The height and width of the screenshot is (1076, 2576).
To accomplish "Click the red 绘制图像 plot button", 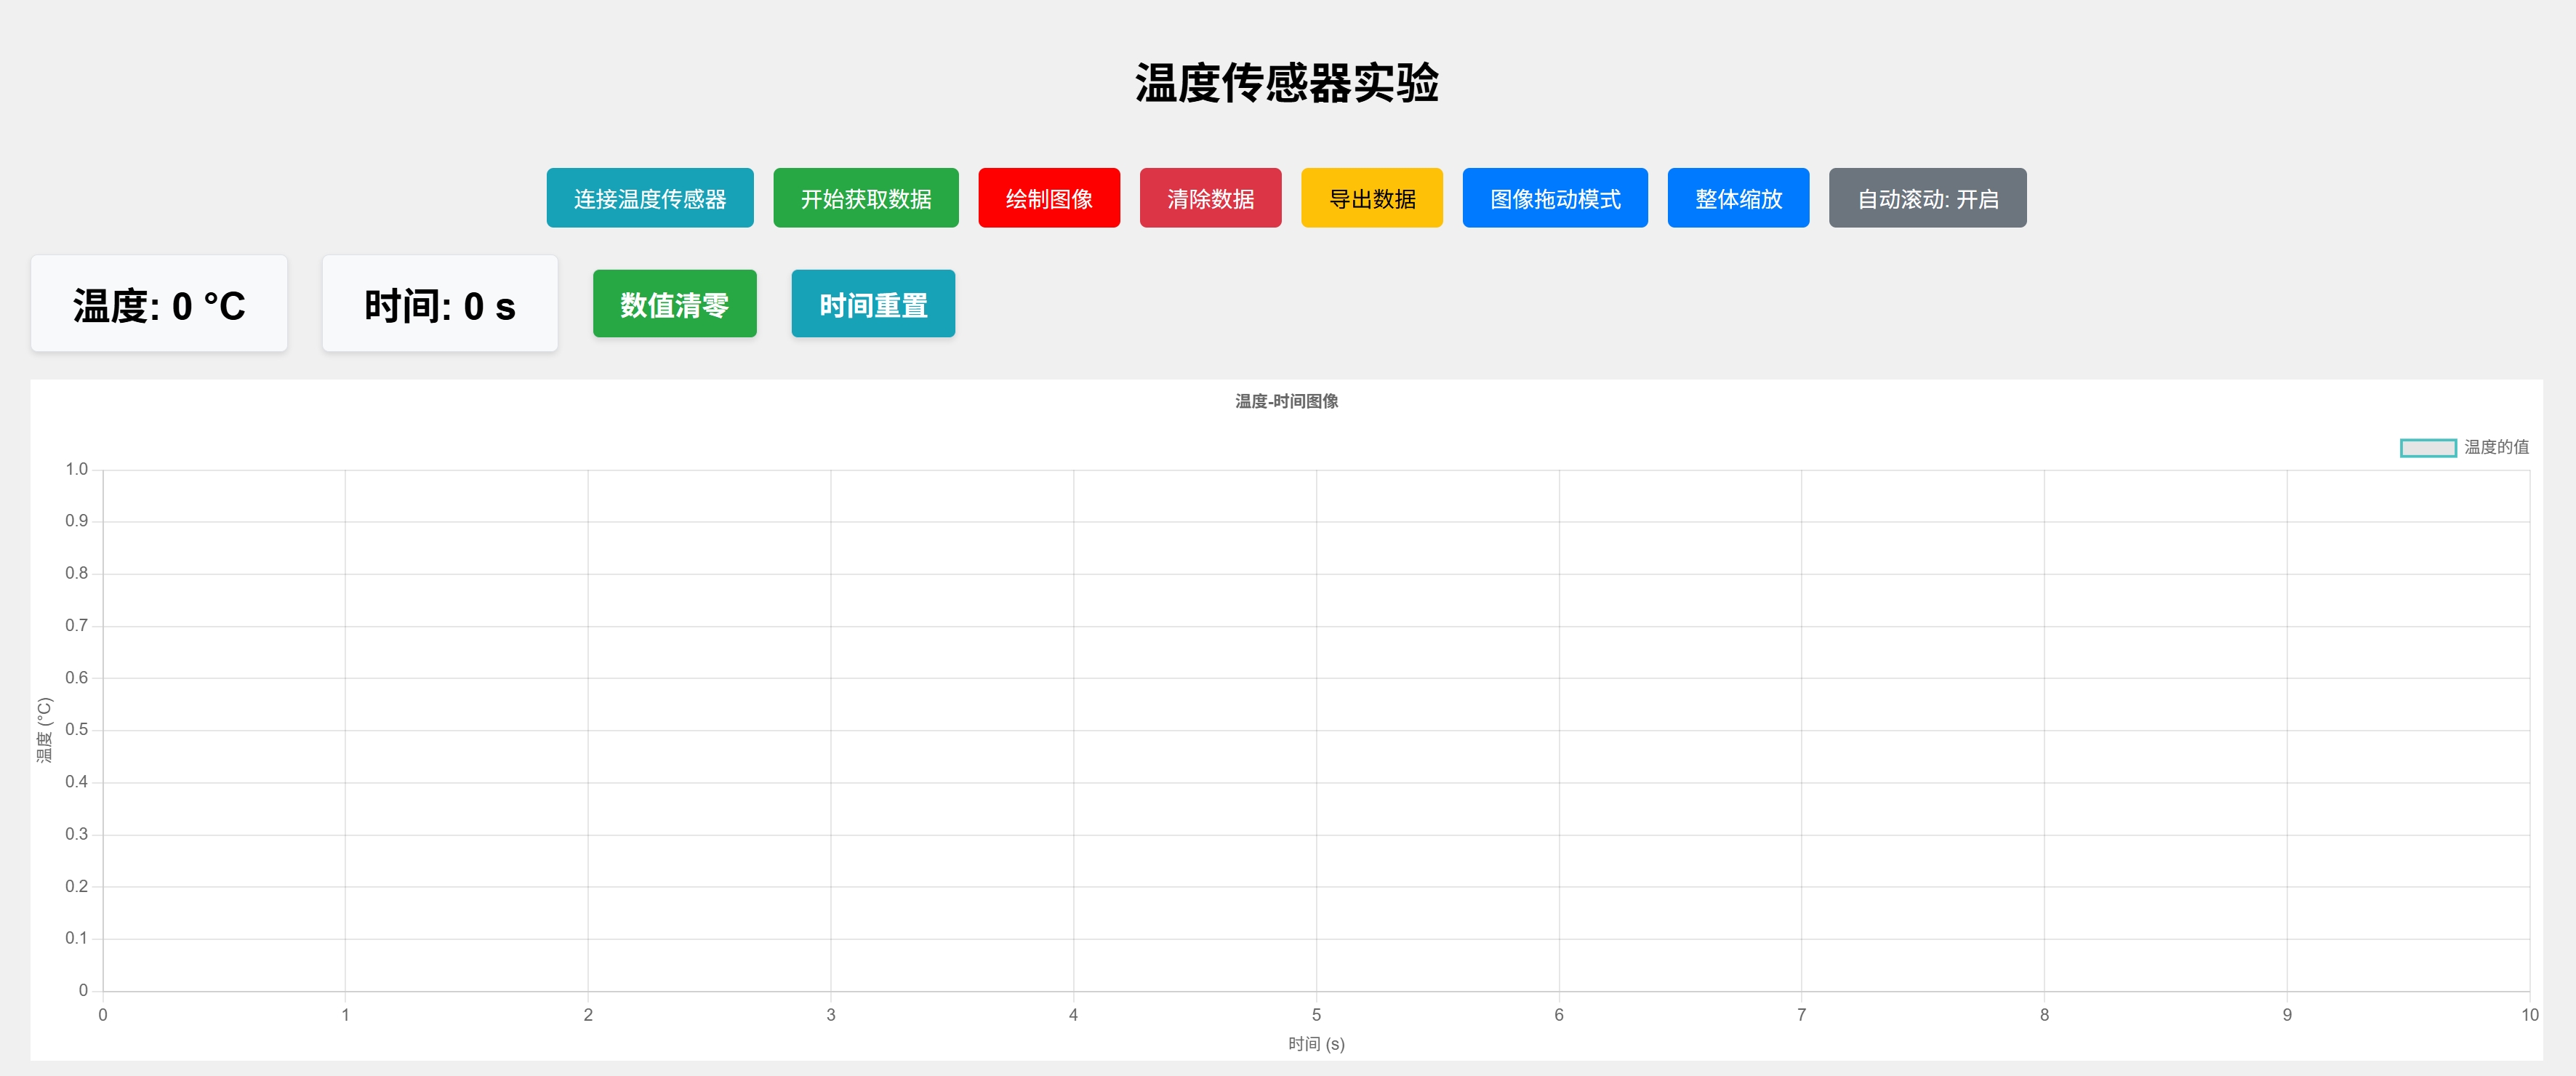I will click(x=1049, y=198).
